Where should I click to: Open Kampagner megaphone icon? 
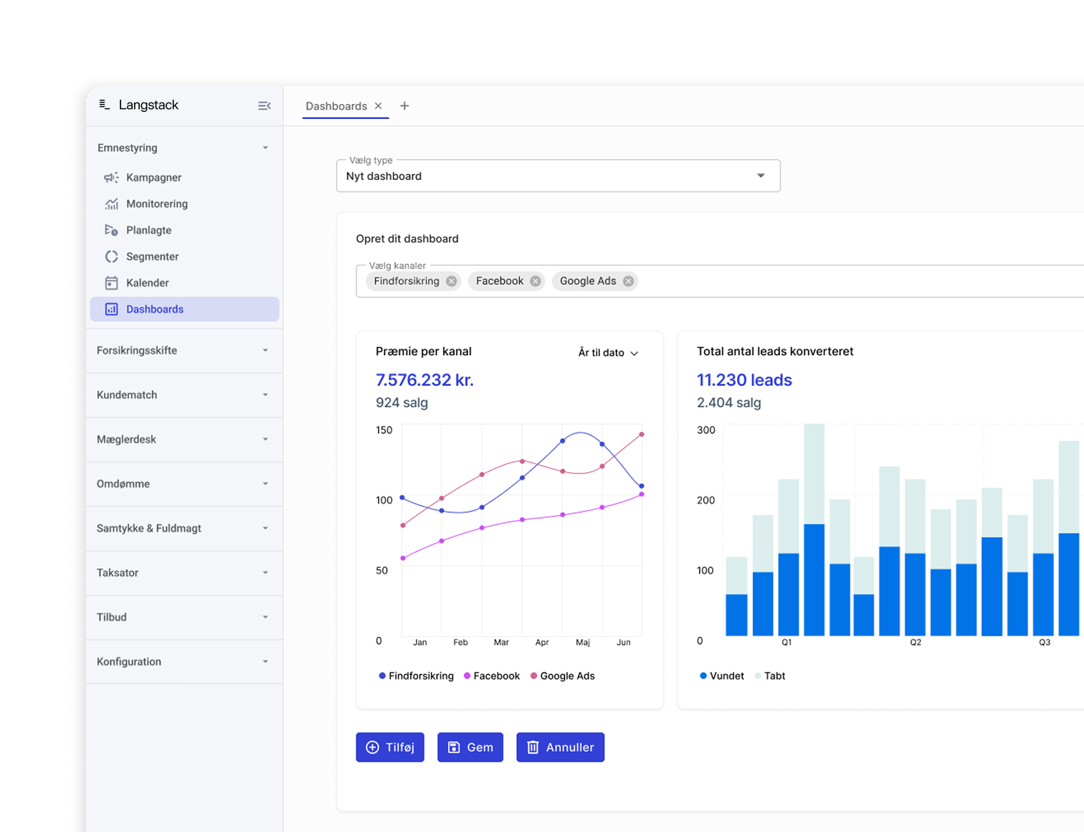click(x=111, y=177)
